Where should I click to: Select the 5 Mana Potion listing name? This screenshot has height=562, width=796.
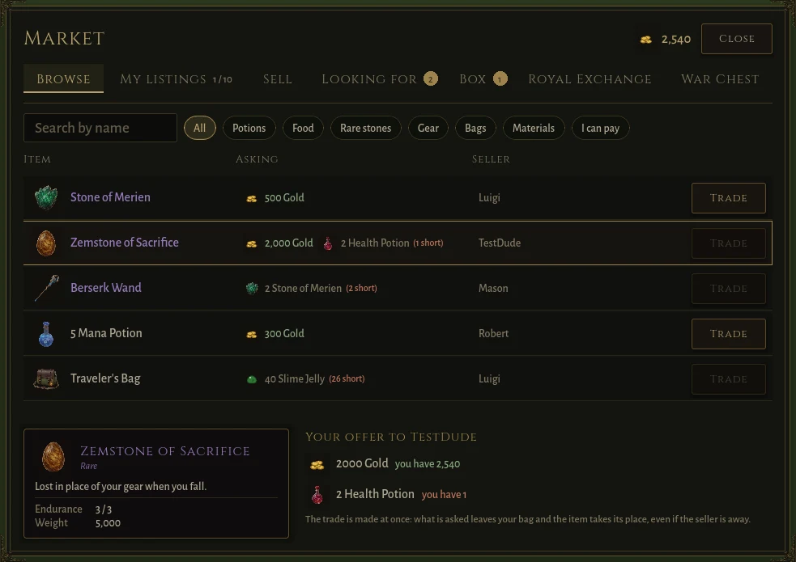click(106, 333)
